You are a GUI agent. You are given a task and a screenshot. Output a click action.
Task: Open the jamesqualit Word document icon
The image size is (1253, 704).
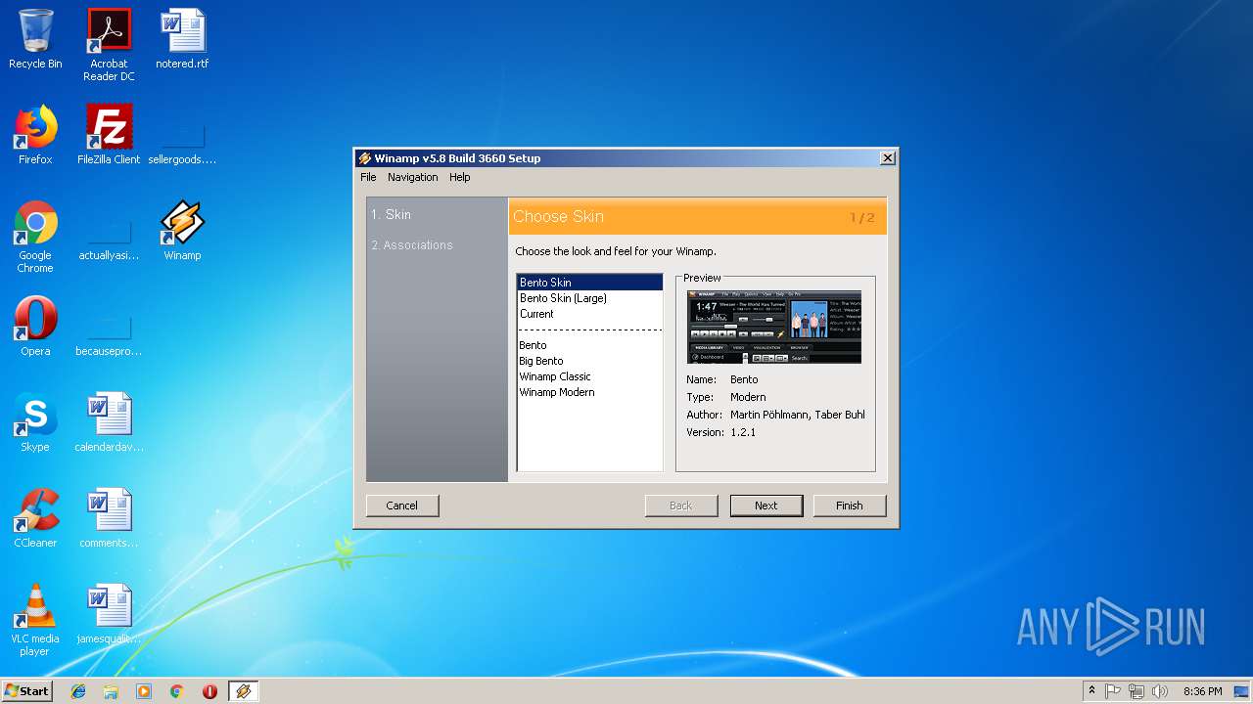tap(109, 614)
